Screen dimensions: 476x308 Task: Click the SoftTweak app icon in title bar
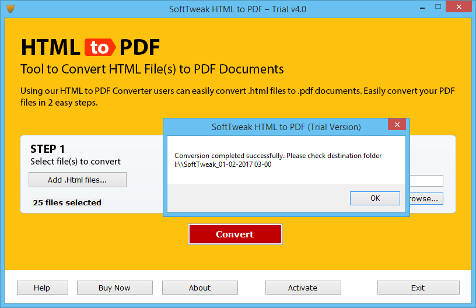[x=10, y=9]
